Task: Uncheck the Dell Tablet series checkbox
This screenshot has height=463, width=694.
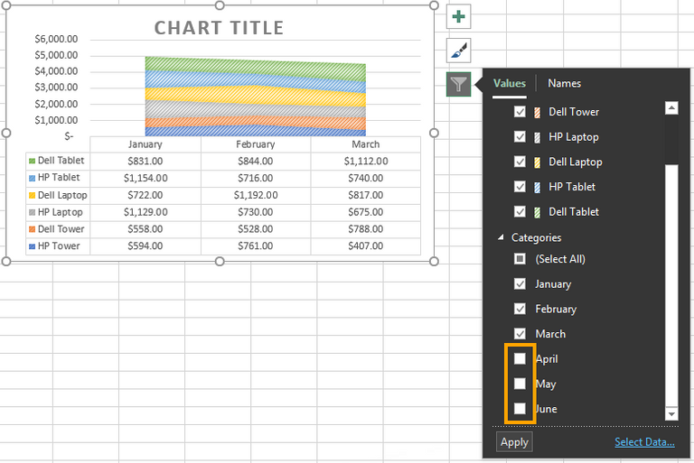Action: coord(520,211)
